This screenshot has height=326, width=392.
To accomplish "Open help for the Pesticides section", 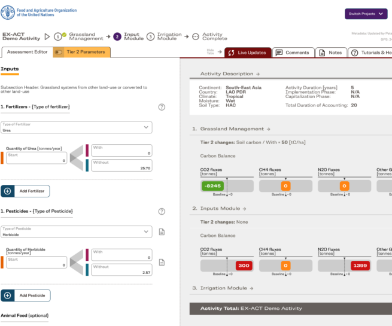I will pyautogui.click(x=162, y=212).
